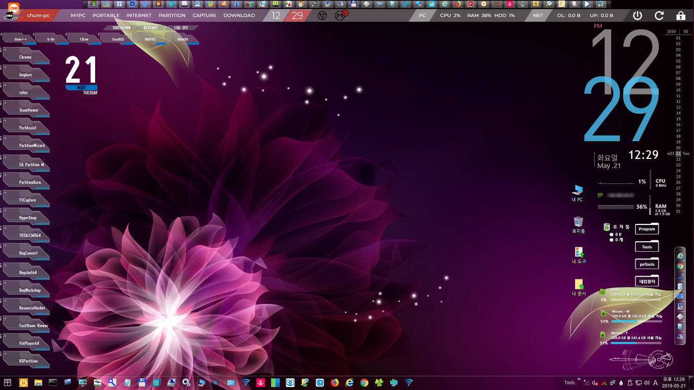The image size is (694, 390).
Task: Launch UltraISO from the top launcher row
Action: [x=183, y=39]
